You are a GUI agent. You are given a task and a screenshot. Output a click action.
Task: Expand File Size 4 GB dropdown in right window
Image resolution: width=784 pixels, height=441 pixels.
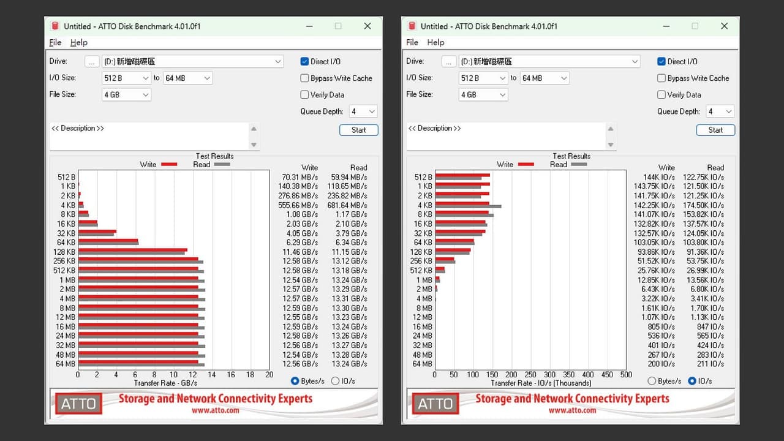pyautogui.click(x=483, y=95)
